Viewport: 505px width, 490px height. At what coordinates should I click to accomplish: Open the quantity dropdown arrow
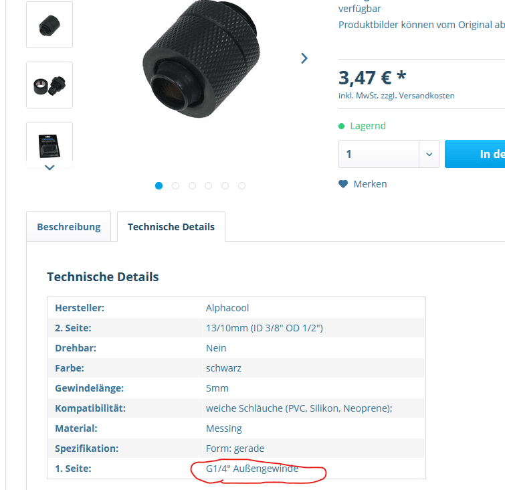pos(429,154)
